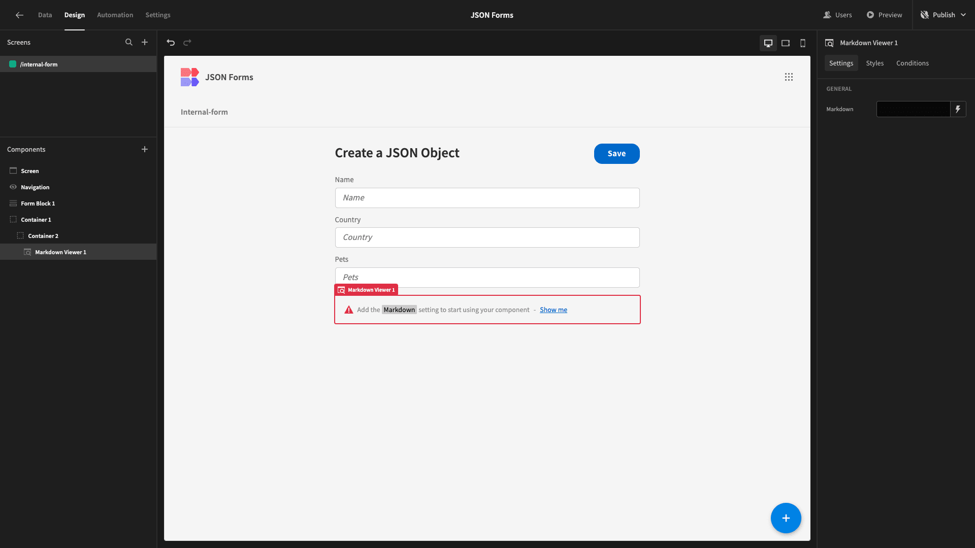Viewport: 975px width, 548px height.
Task: Open bindings with lightning bolt icon
Action: [958, 109]
